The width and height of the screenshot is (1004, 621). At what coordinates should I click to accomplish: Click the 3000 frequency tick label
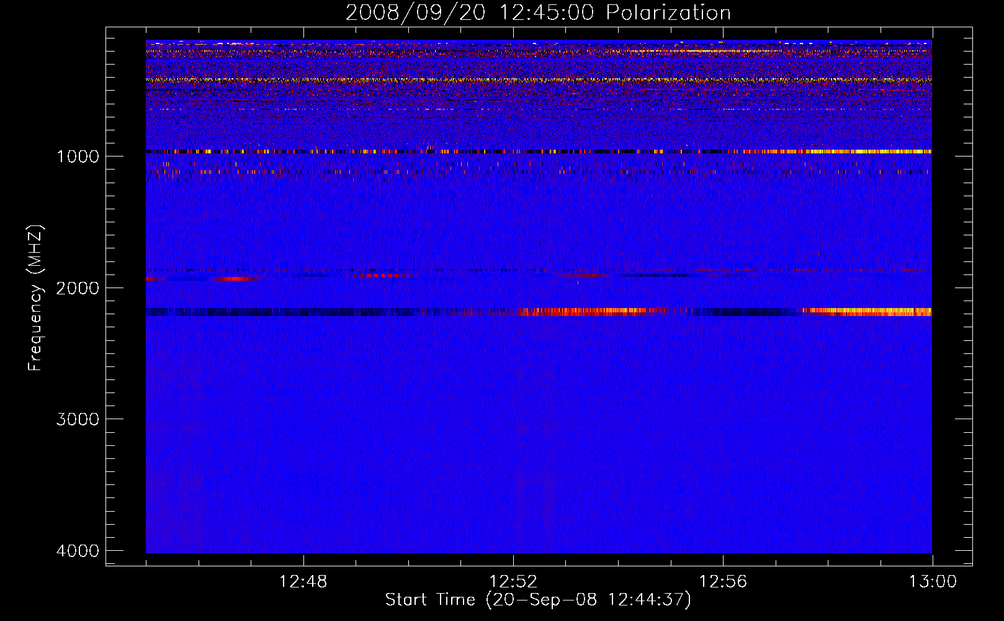[78, 419]
